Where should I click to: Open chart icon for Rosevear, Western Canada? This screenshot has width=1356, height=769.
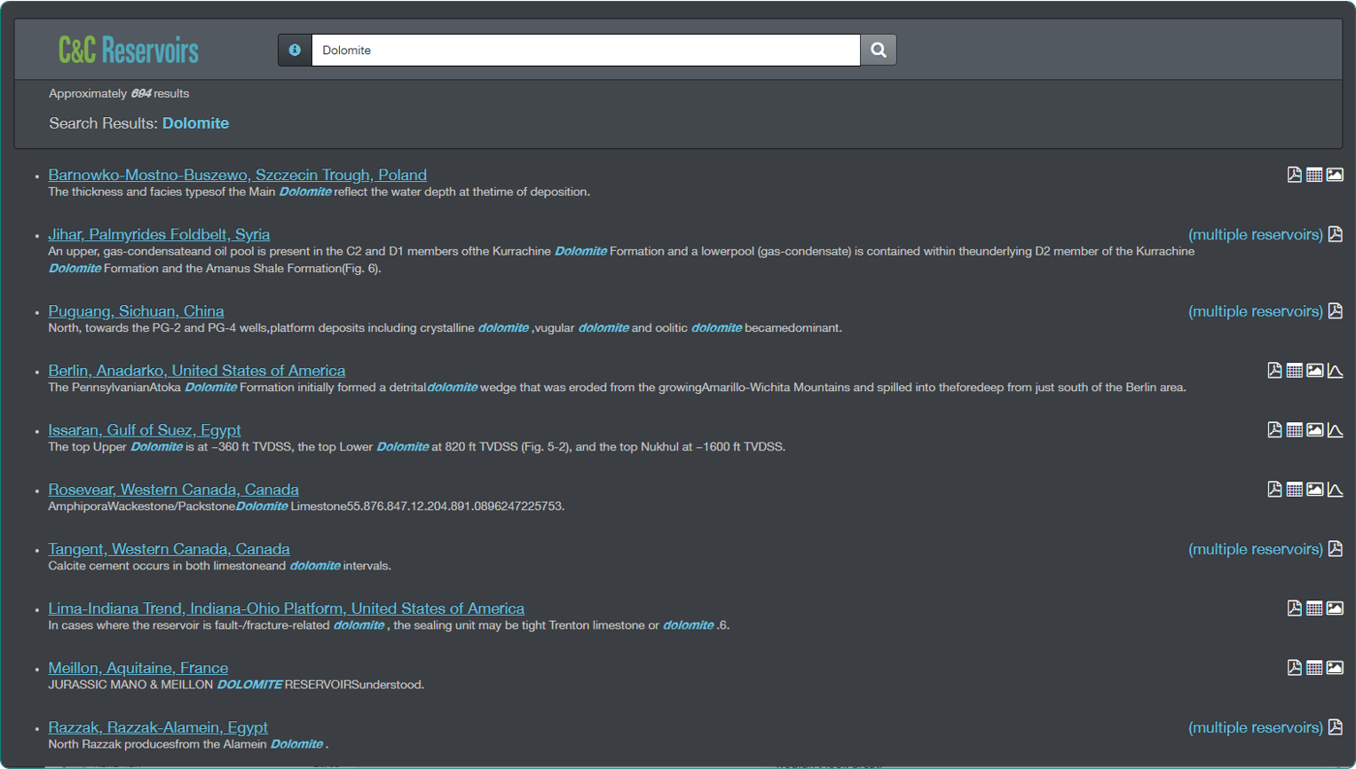pos(1335,490)
